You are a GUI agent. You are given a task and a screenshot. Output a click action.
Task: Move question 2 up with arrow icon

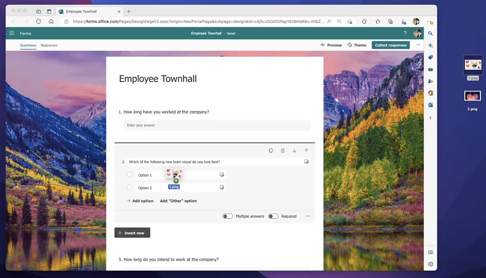[x=306, y=151]
